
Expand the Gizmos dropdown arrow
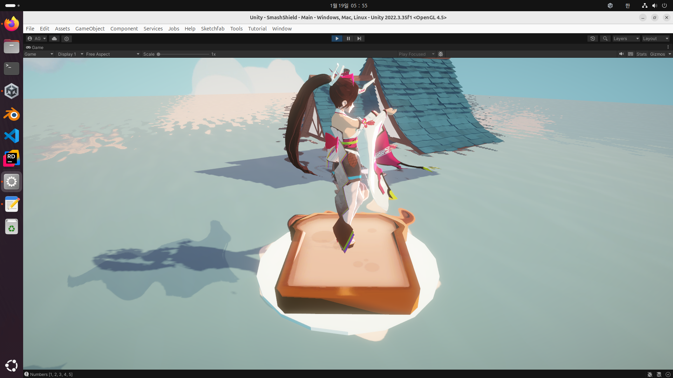pyautogui.click(x=669, y=54)
